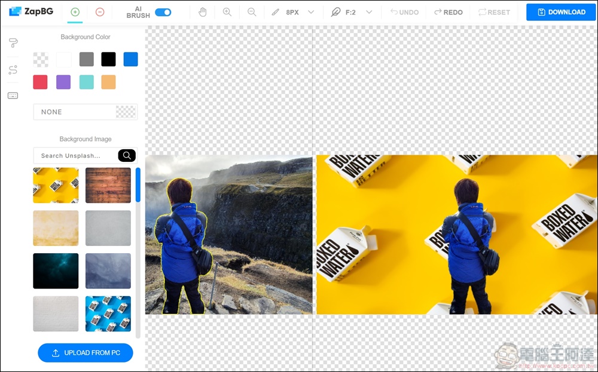Viewport: 598px width, 372px height.
Task: Select the green add brush tool
Action: (75, 12)
